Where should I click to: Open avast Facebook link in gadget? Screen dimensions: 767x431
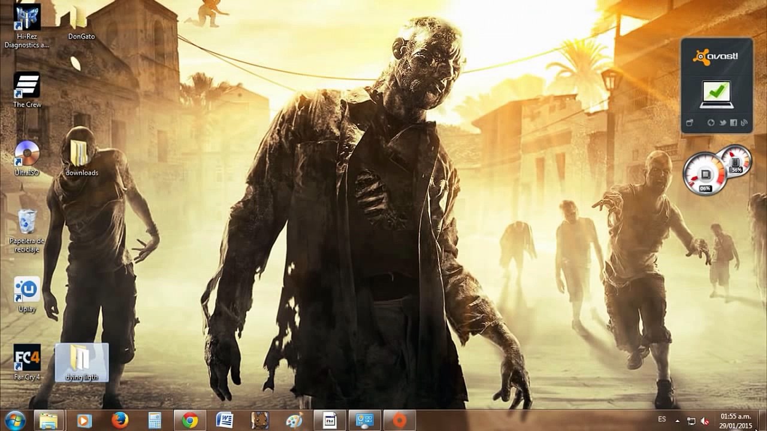coord(733,123)
